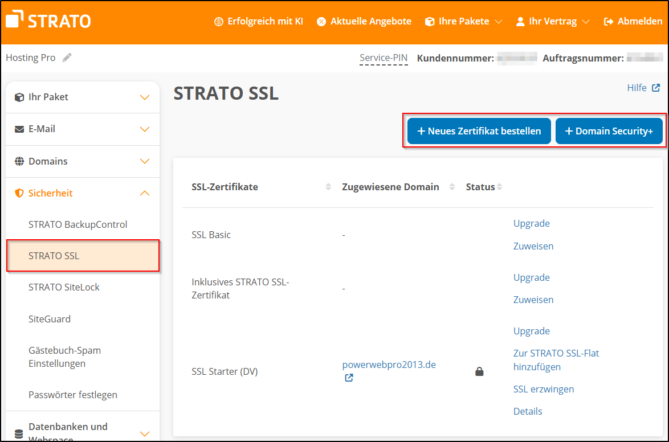
Task: Click external link icon under powerwebpro2013.de
Action: tap(349, 378)
